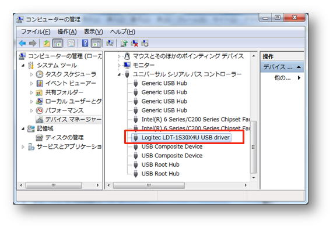Collapse the デバイス... actions section arrow
333x229 pixels.
pos(299,67)
